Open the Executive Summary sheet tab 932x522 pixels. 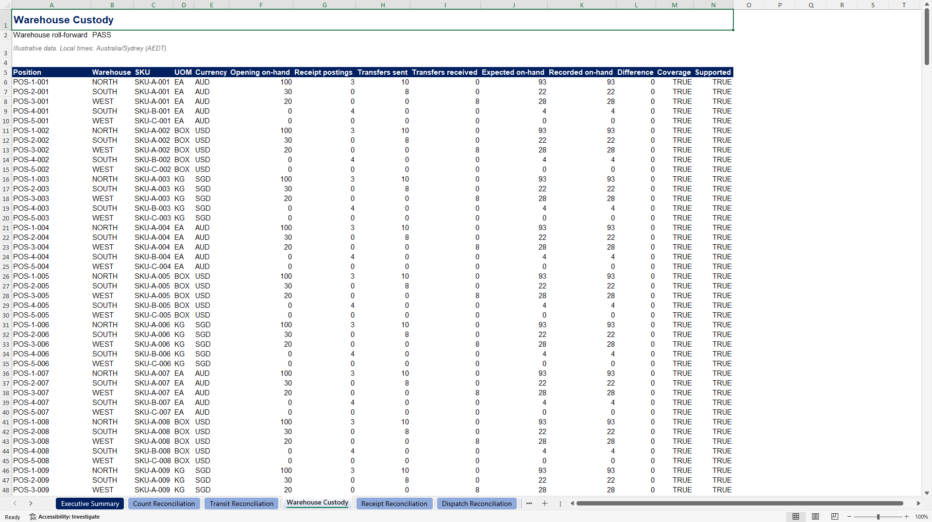pos(90,504)
